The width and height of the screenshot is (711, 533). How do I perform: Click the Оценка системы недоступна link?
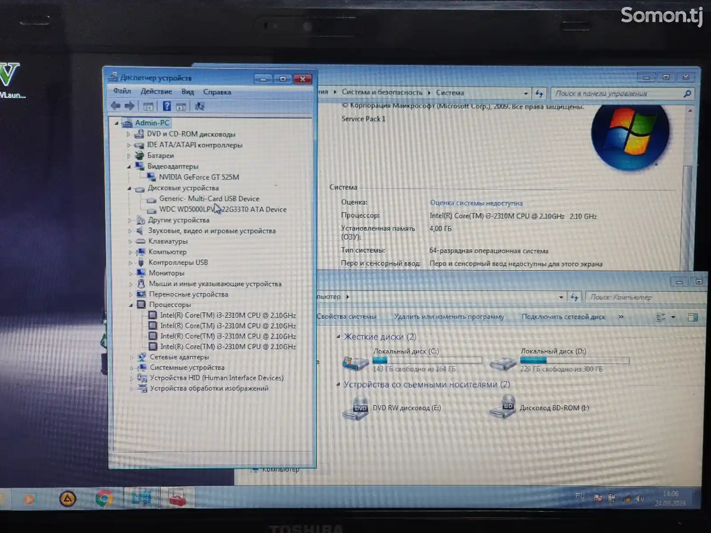point(476,203)
